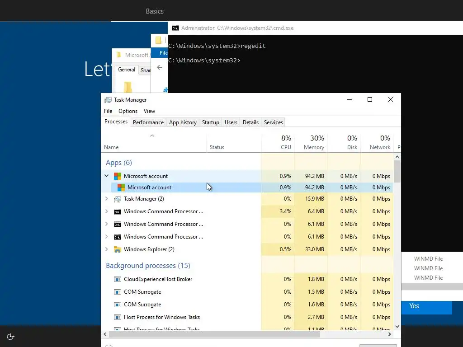Image resolution: width=463 pixels, height=347 pixels.
Task: Click the horizontal scrollbar thumb in Task Manager
Action: click(214, 334)
